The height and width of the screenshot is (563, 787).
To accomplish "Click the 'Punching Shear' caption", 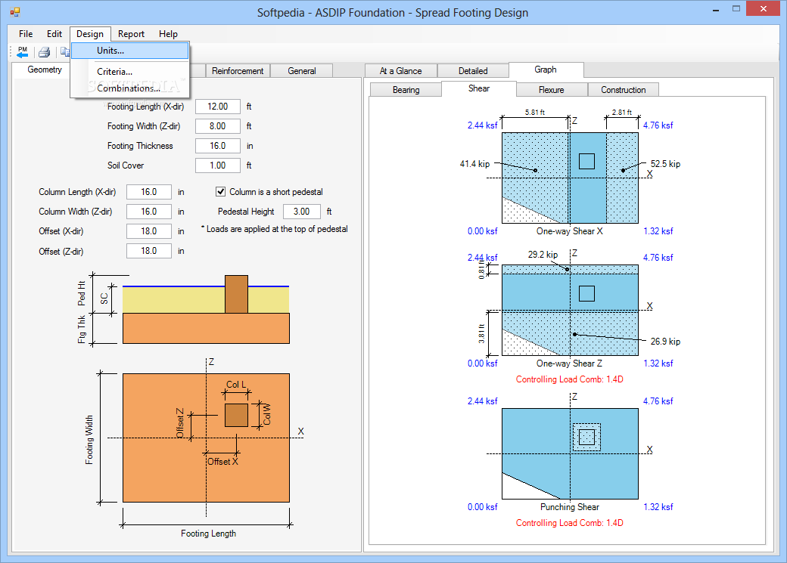I will (570, 507).
